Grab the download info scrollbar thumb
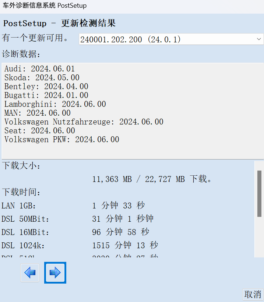This screenshot has width=264, height=302. click(x=259, y=194)
